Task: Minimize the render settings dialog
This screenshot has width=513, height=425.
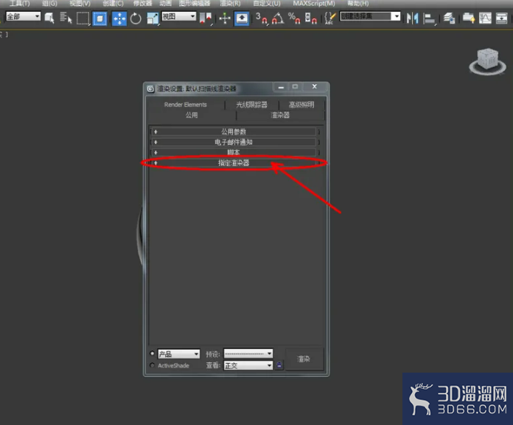Action: coord(281,87)
